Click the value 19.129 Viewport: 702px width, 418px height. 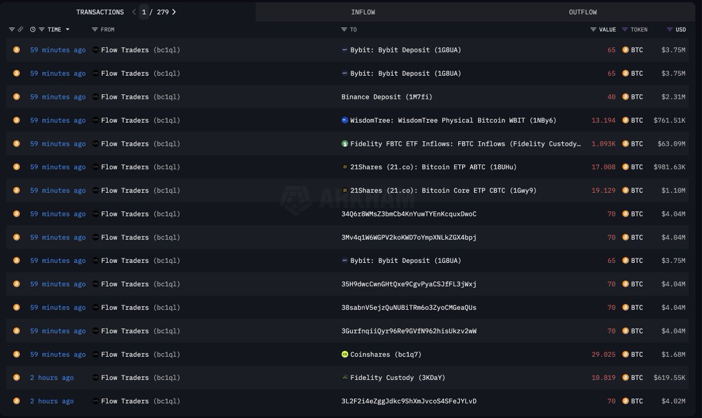[604, 190]
